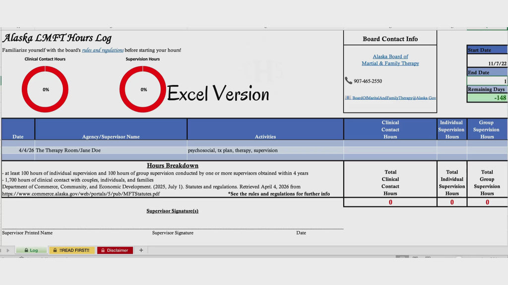508x285 pixels.
Task: Open Alaska Board of Martial & Family Therapy link
Action: pos(390,60)
